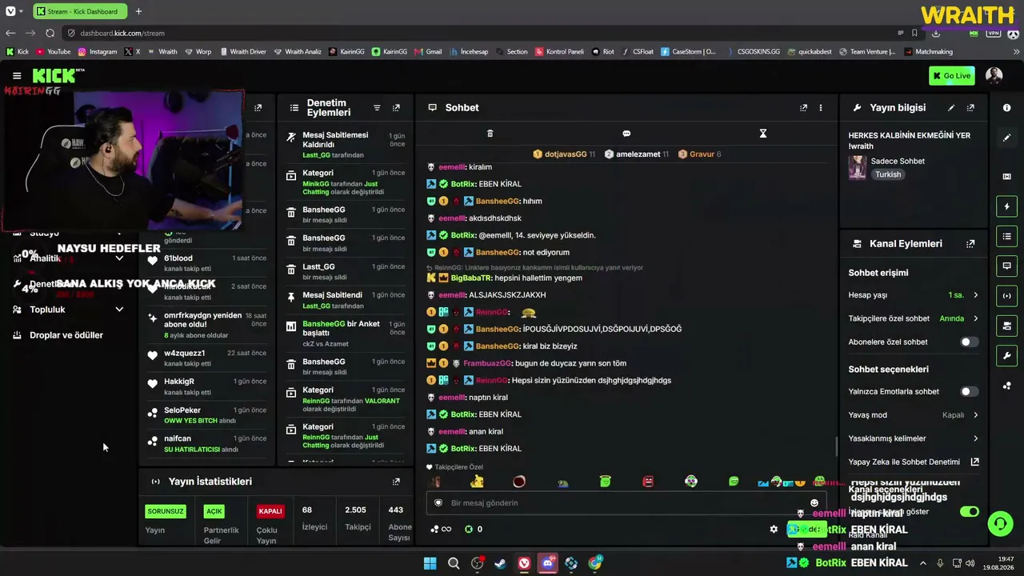Open the Kick hamburger menu

pyautogui.click(x=17, y=76)
